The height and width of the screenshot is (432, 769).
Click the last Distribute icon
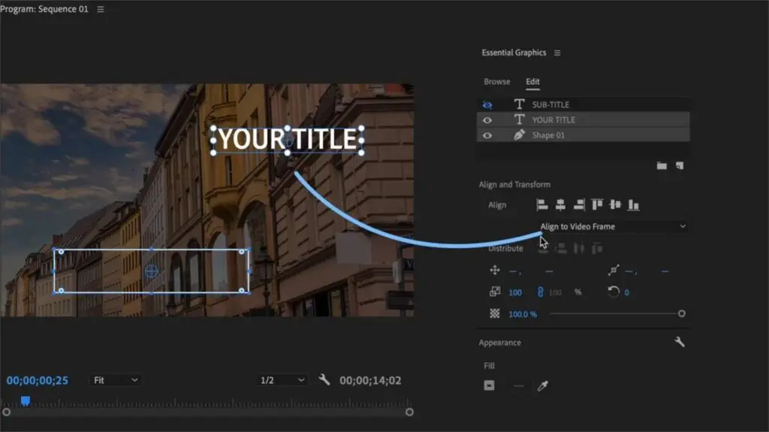597,249
